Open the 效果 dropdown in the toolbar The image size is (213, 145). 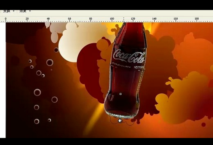coord(25,11)
